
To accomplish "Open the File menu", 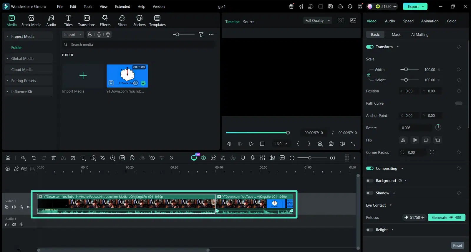I will (x=60, y=6).
